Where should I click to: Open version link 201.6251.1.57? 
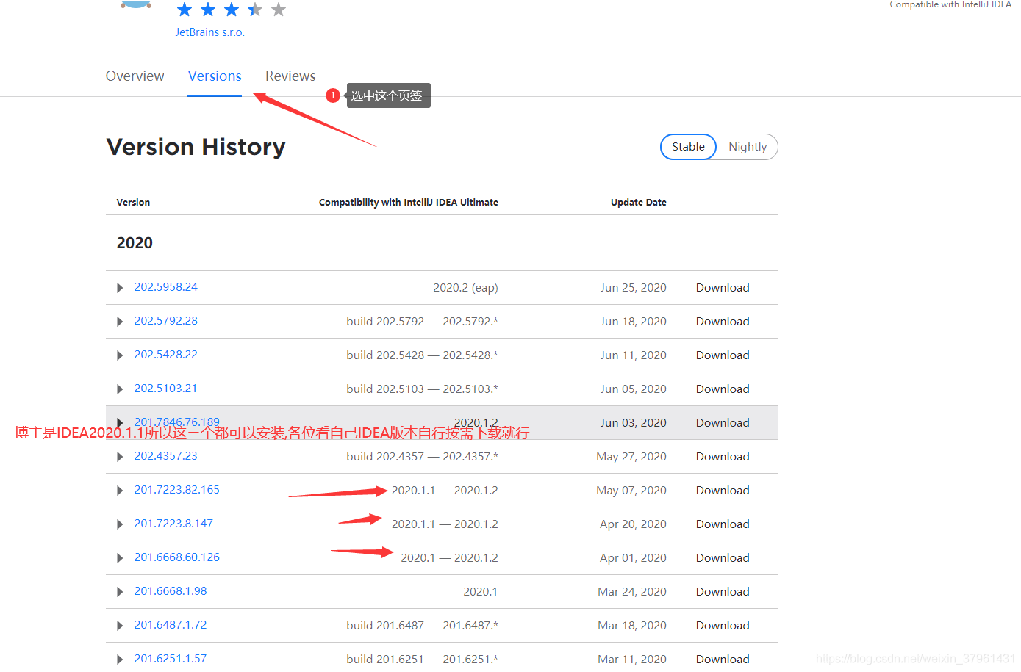click(171, 659)
